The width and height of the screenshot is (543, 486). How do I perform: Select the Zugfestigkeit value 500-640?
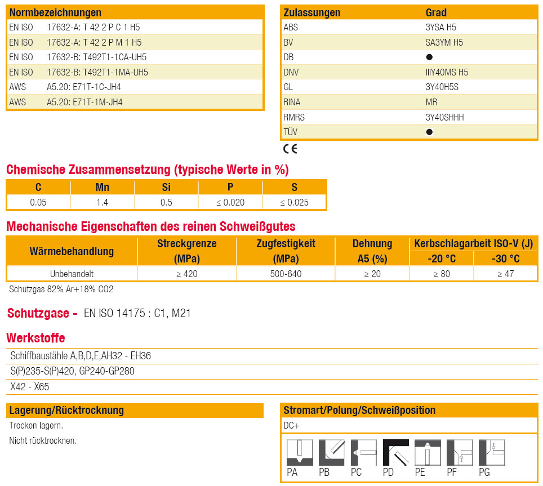click(286, 274)
